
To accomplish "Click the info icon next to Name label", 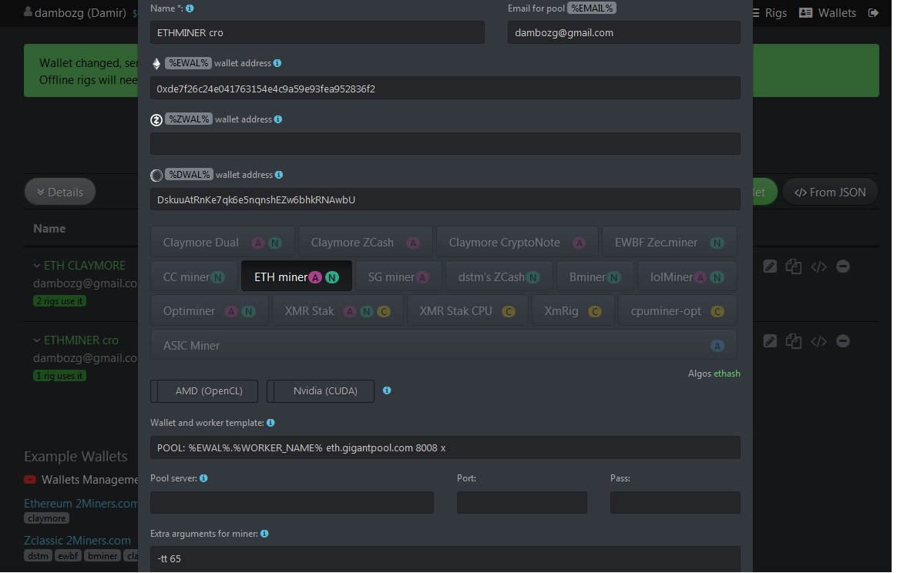I will point(190,8).
